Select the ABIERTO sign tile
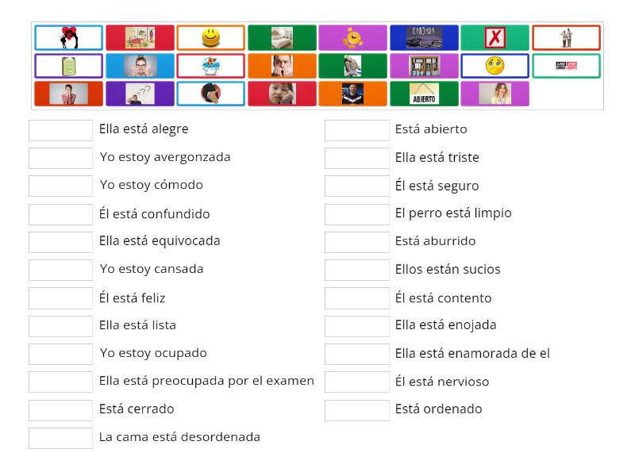This screenshot has height=476, width=635. click(x=424, y=94)
